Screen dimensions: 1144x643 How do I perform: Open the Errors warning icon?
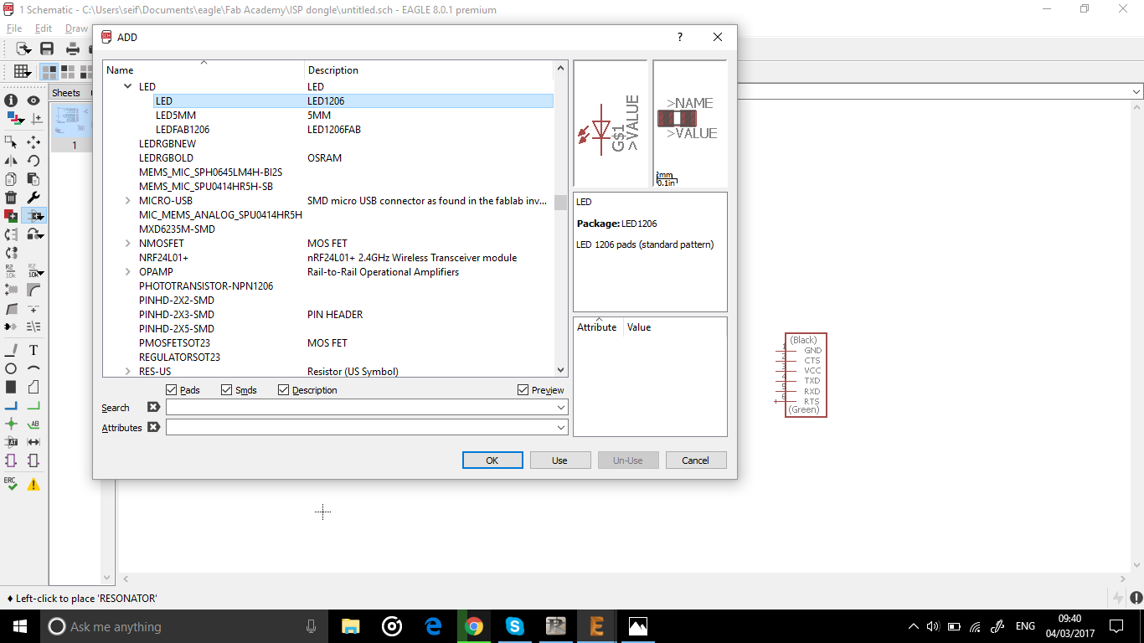(33, 484)
